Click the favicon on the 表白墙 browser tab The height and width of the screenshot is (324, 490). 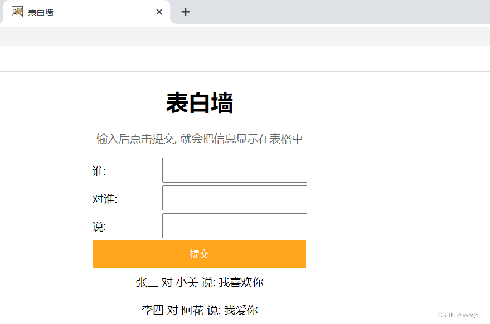tap(17, 11)
